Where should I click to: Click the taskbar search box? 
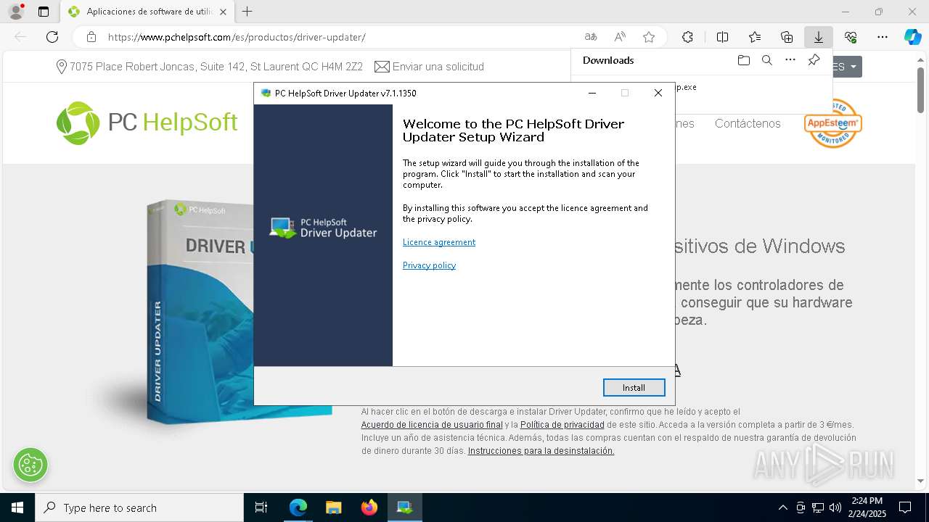139,507
